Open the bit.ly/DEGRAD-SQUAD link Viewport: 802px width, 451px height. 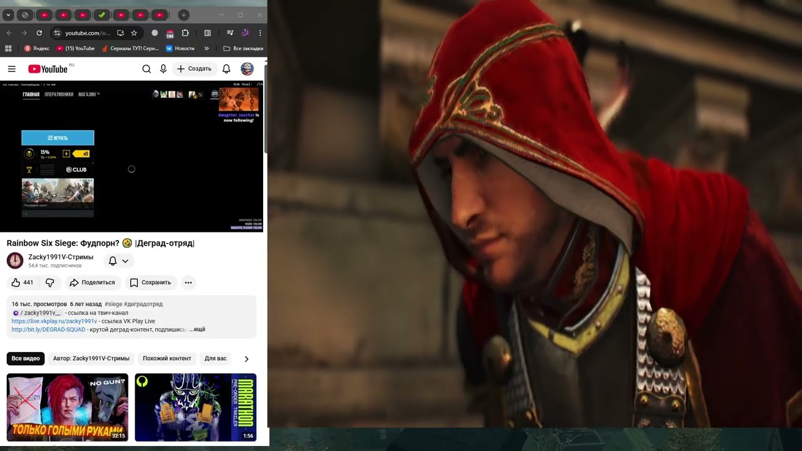tap(48, 329)
